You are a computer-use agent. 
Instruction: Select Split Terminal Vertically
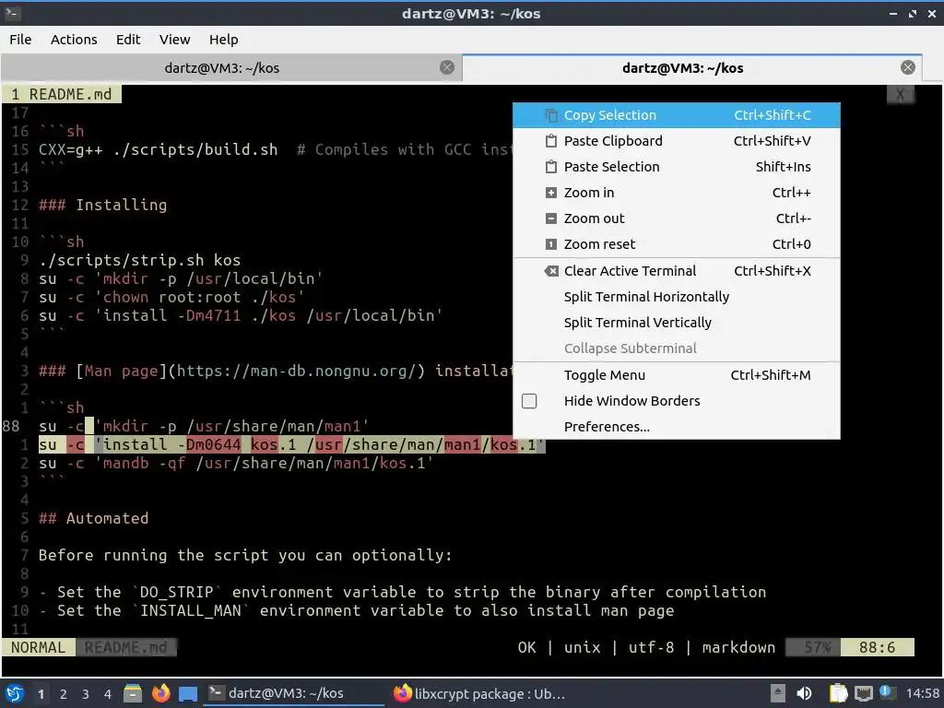click(x=676, y=323)
